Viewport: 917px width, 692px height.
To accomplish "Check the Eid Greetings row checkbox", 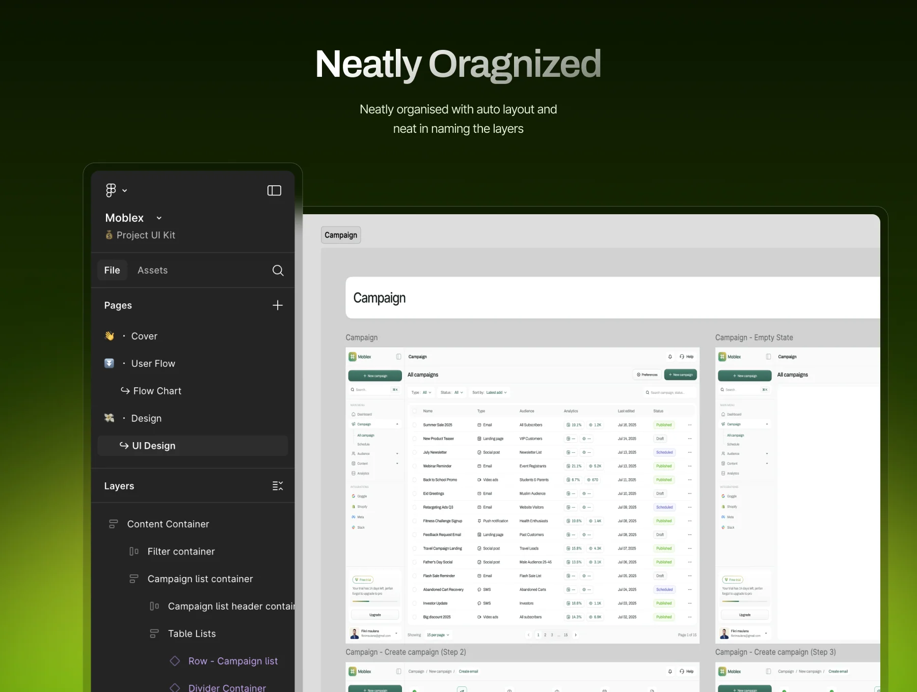I will coord(415,494).
